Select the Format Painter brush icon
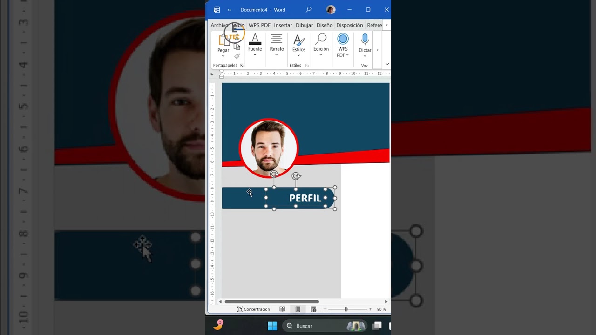Image resolution: width=596 pixels, height=335 pixels. tap(237, 56)
